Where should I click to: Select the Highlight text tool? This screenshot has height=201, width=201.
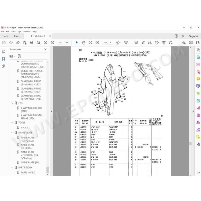143,42
